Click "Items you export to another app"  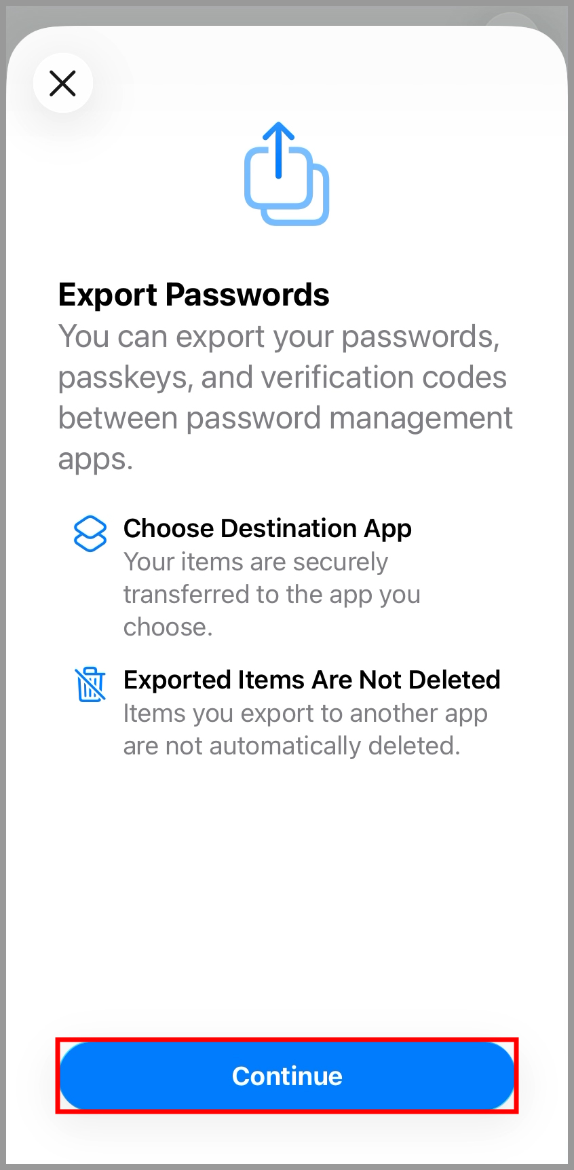click(305, 714)
